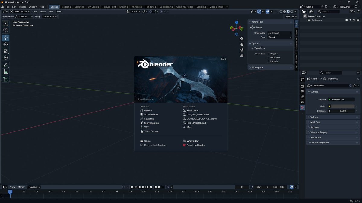Select the Scale tool
The height and width of the screenshot is (203, 362).
(5, 51)
